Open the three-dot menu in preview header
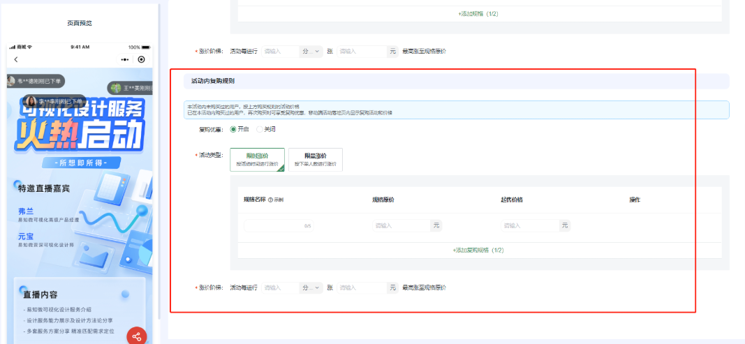The image size is (745, 344). click(x=125, y=60)
